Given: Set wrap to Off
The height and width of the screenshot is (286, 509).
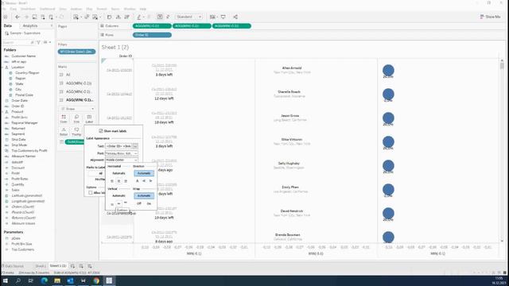Looking at the screenshot, I should pyautogui.click(x=139, y=203).
